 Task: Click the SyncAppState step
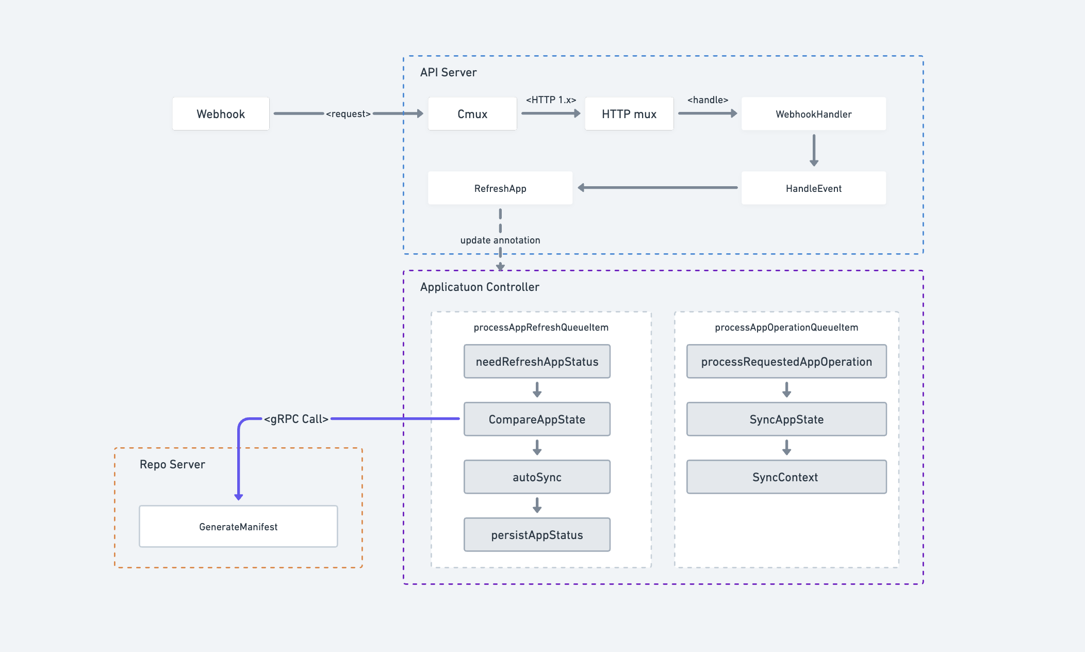(x=786, y=419)
